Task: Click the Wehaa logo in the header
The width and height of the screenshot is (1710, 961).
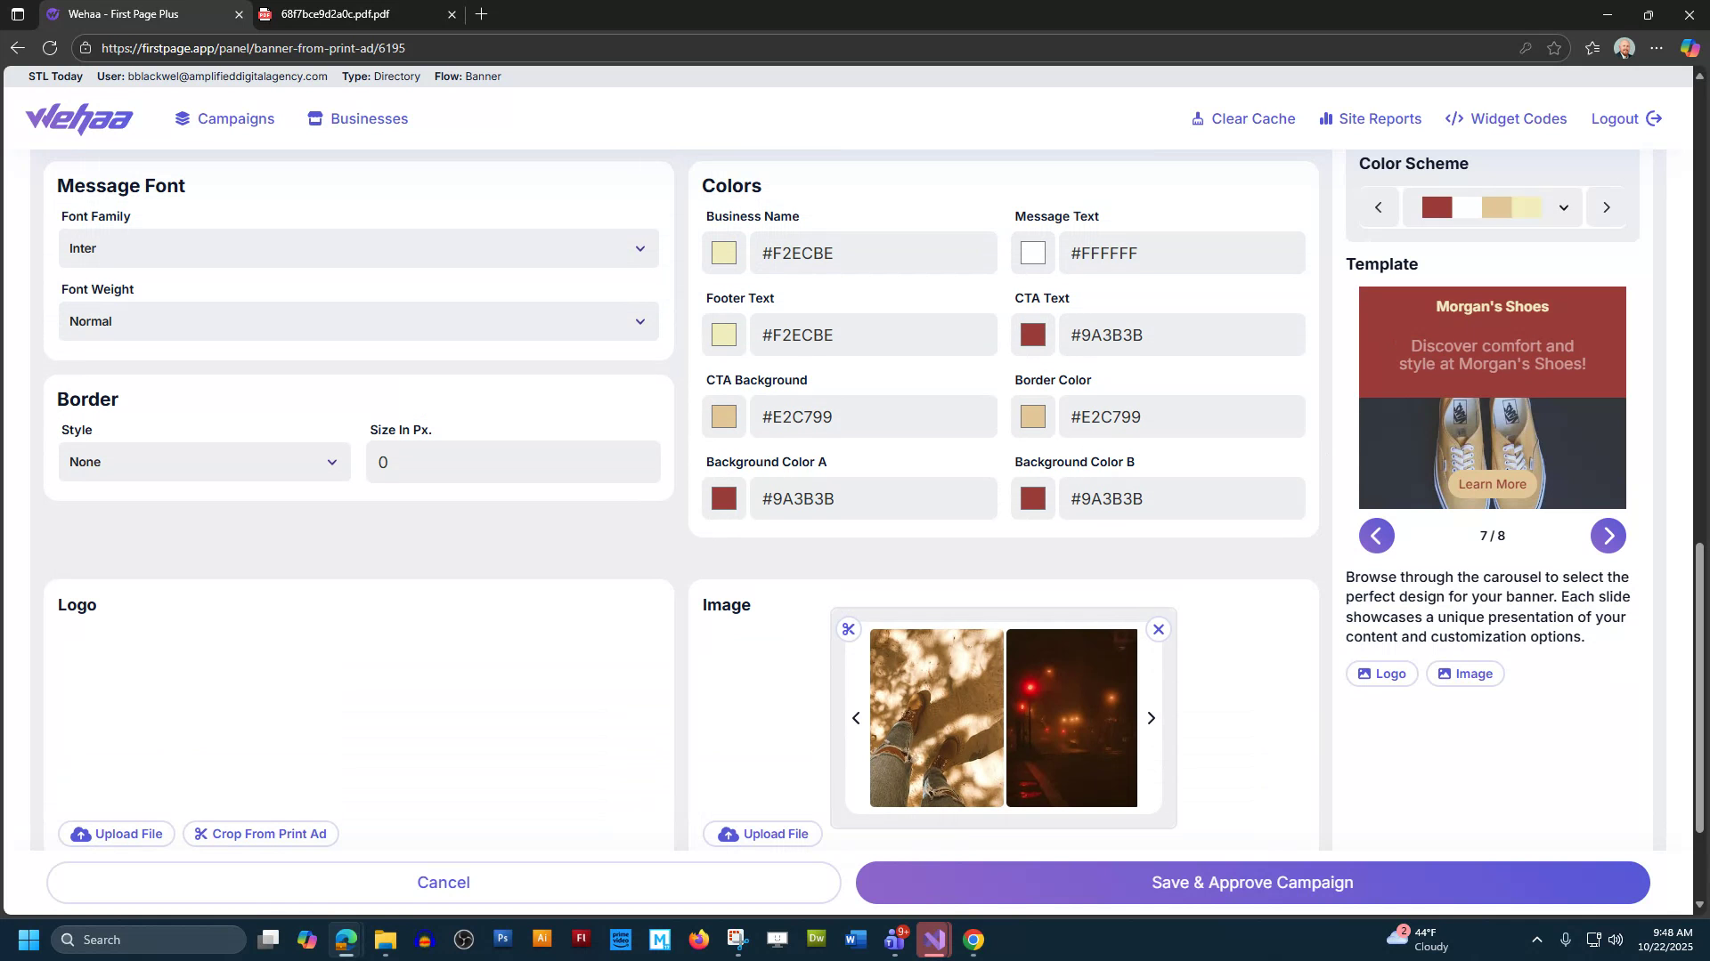Action: 78,118
